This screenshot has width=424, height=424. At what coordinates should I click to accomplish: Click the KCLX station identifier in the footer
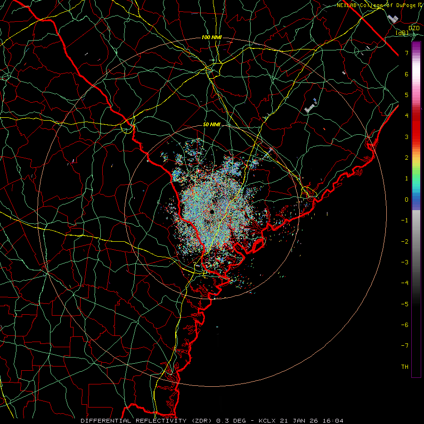(x=267, y=421)
